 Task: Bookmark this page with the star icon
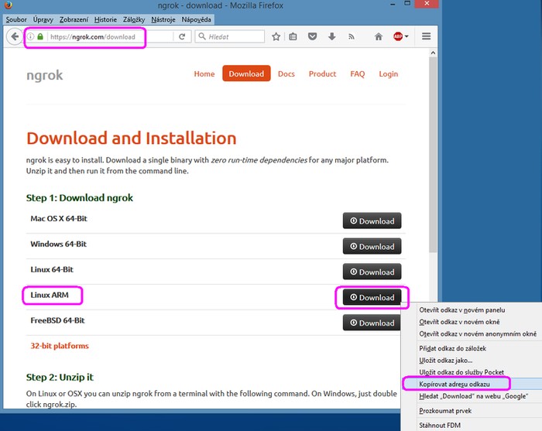[276, 36]
